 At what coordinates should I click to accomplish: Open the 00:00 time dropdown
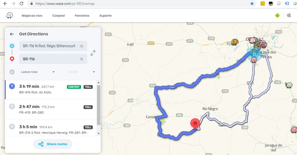pyautogui.click(x=82, y=72)
